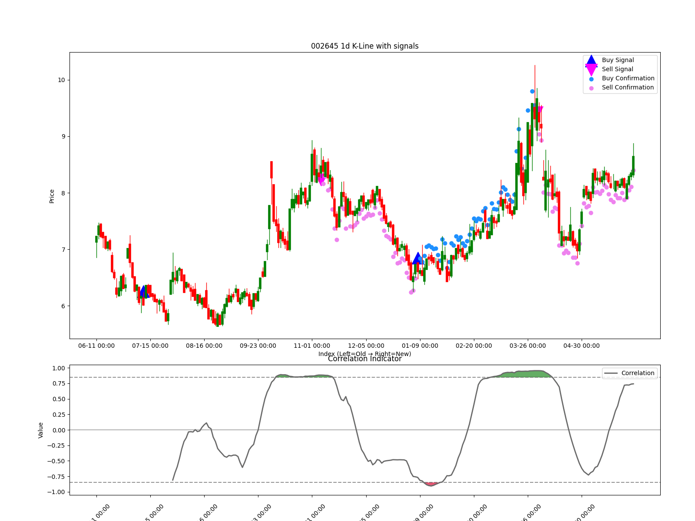Screen dimensions: 695x521
Task: Select the sell signal triangle near 11-01
Action: 321,180
